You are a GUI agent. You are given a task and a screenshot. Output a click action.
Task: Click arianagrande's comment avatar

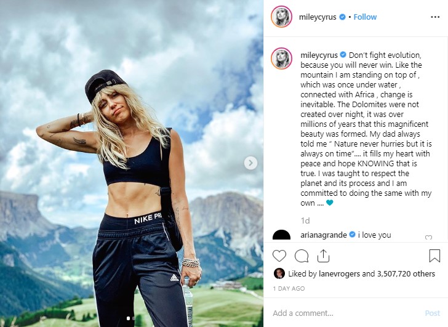[281, 235]
